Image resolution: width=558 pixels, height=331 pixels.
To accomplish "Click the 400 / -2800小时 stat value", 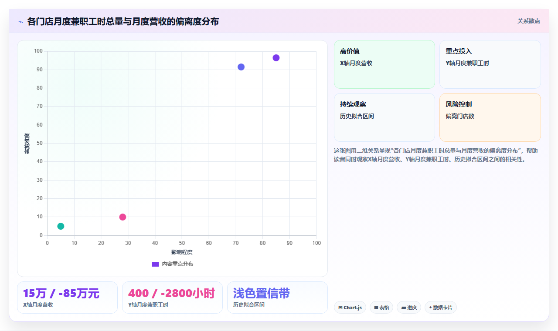I will tap(172, 293).
